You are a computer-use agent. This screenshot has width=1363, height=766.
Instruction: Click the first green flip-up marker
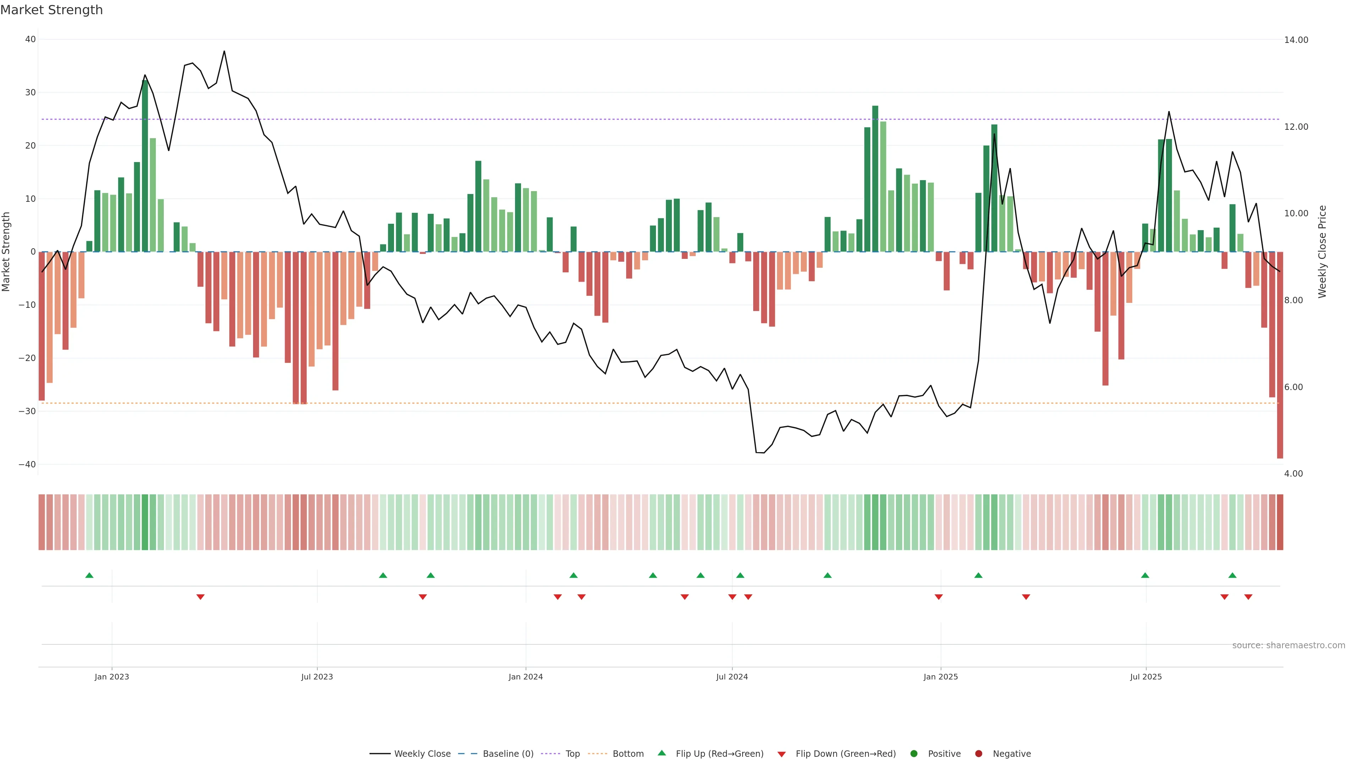89,575
